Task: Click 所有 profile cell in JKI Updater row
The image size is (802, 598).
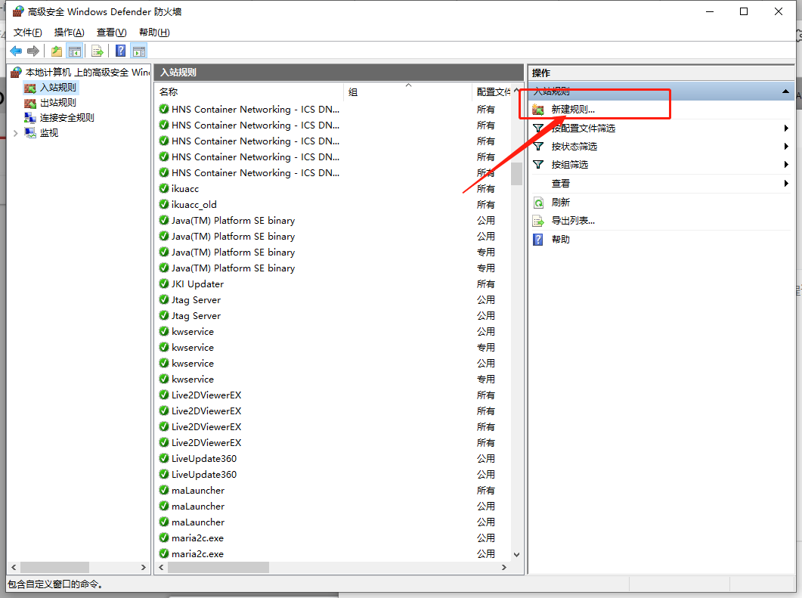Action: pyautogui.click(x=486, y=284)
